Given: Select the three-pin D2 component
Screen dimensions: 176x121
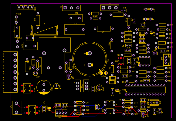Looking at the screenshot, I should 71,8.
